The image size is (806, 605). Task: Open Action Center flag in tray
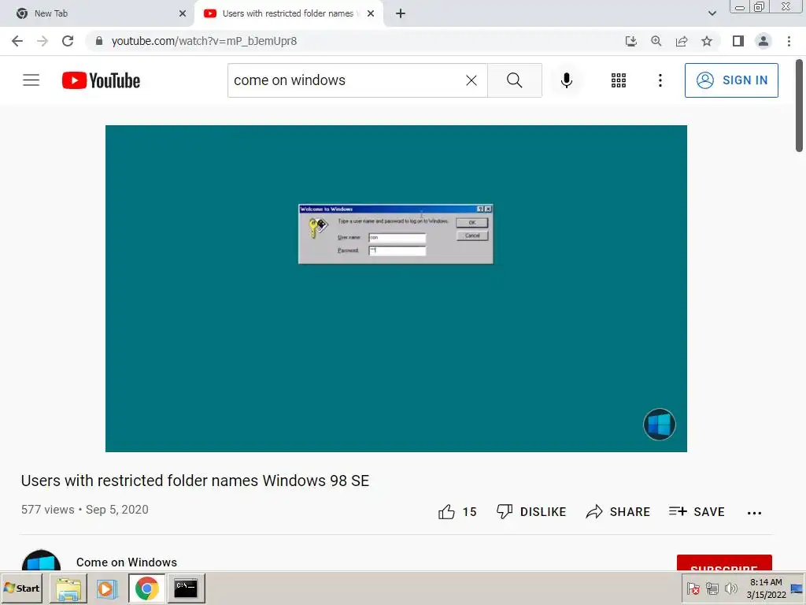(x=693, y=588)
